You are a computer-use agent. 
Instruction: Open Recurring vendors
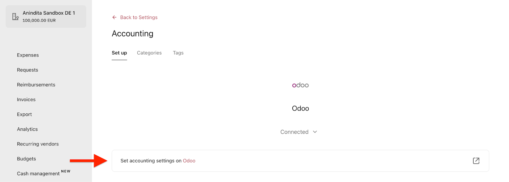38,144
